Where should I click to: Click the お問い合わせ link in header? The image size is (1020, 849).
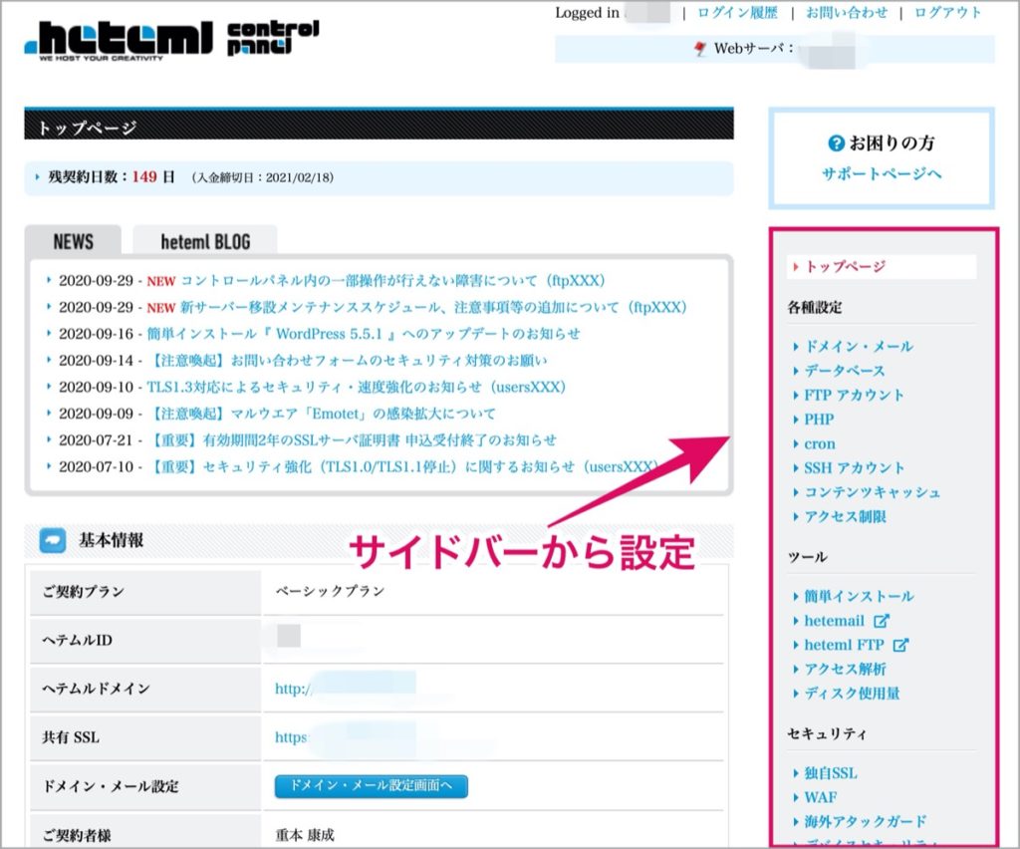[847, 12]
